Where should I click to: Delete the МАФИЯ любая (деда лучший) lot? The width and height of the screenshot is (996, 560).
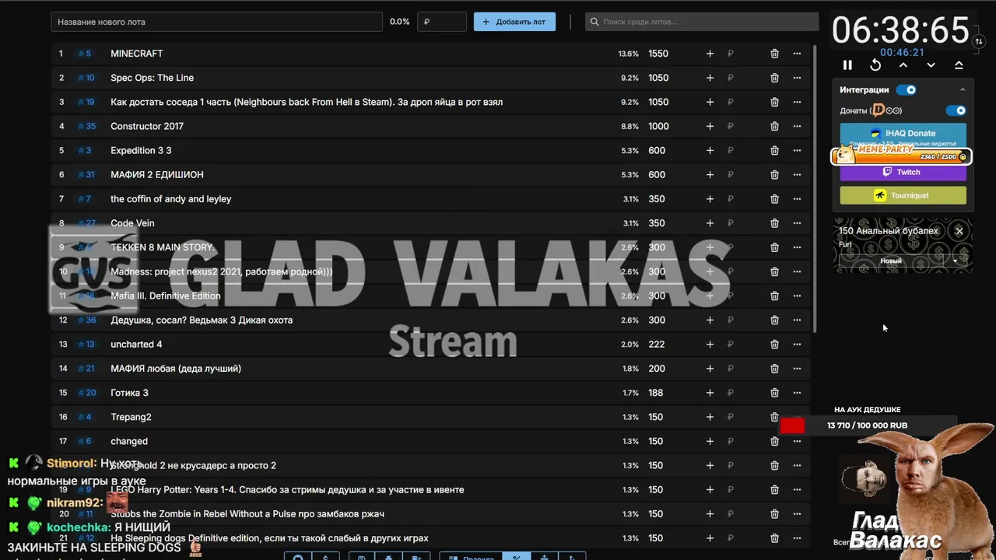click(x=774, y=369)
